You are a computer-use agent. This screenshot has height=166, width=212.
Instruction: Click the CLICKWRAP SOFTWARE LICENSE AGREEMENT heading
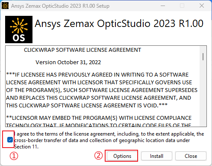pos(82,50)
